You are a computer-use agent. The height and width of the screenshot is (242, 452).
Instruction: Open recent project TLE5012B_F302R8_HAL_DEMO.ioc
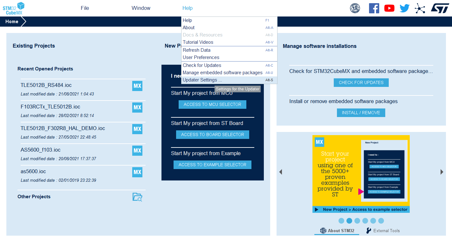[x=63, y=128]
